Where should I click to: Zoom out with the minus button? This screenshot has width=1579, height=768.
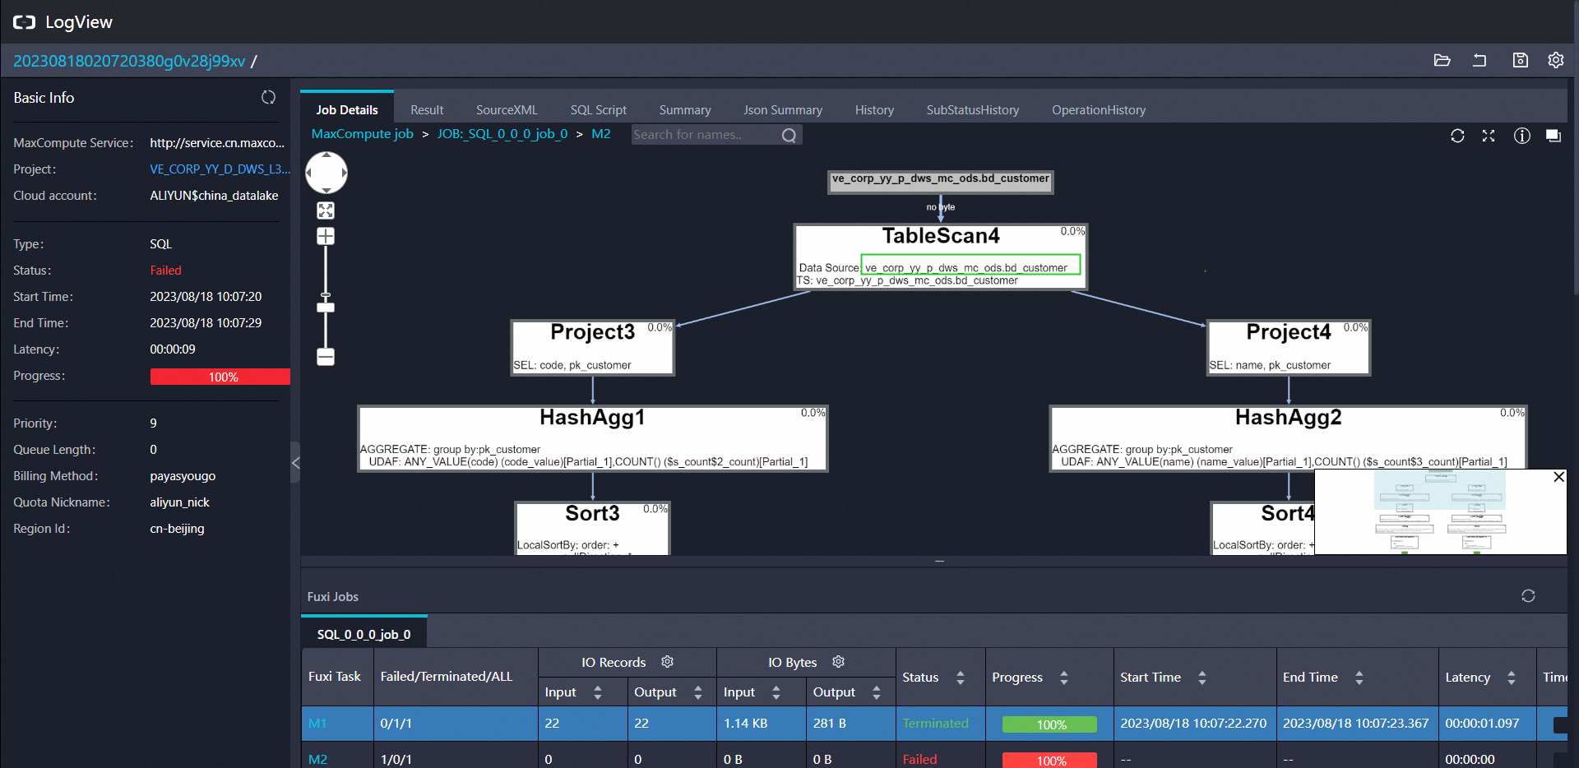326,357
